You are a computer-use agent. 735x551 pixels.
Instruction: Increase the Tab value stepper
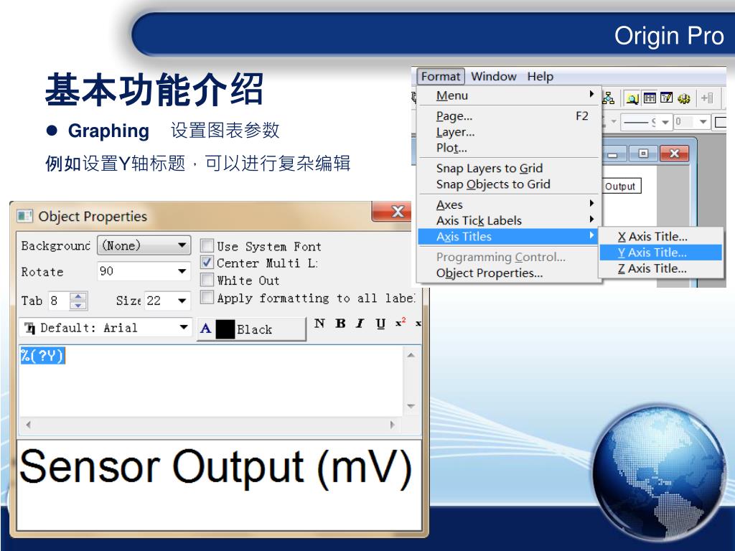pyautogui.click(x=78, y=296)
